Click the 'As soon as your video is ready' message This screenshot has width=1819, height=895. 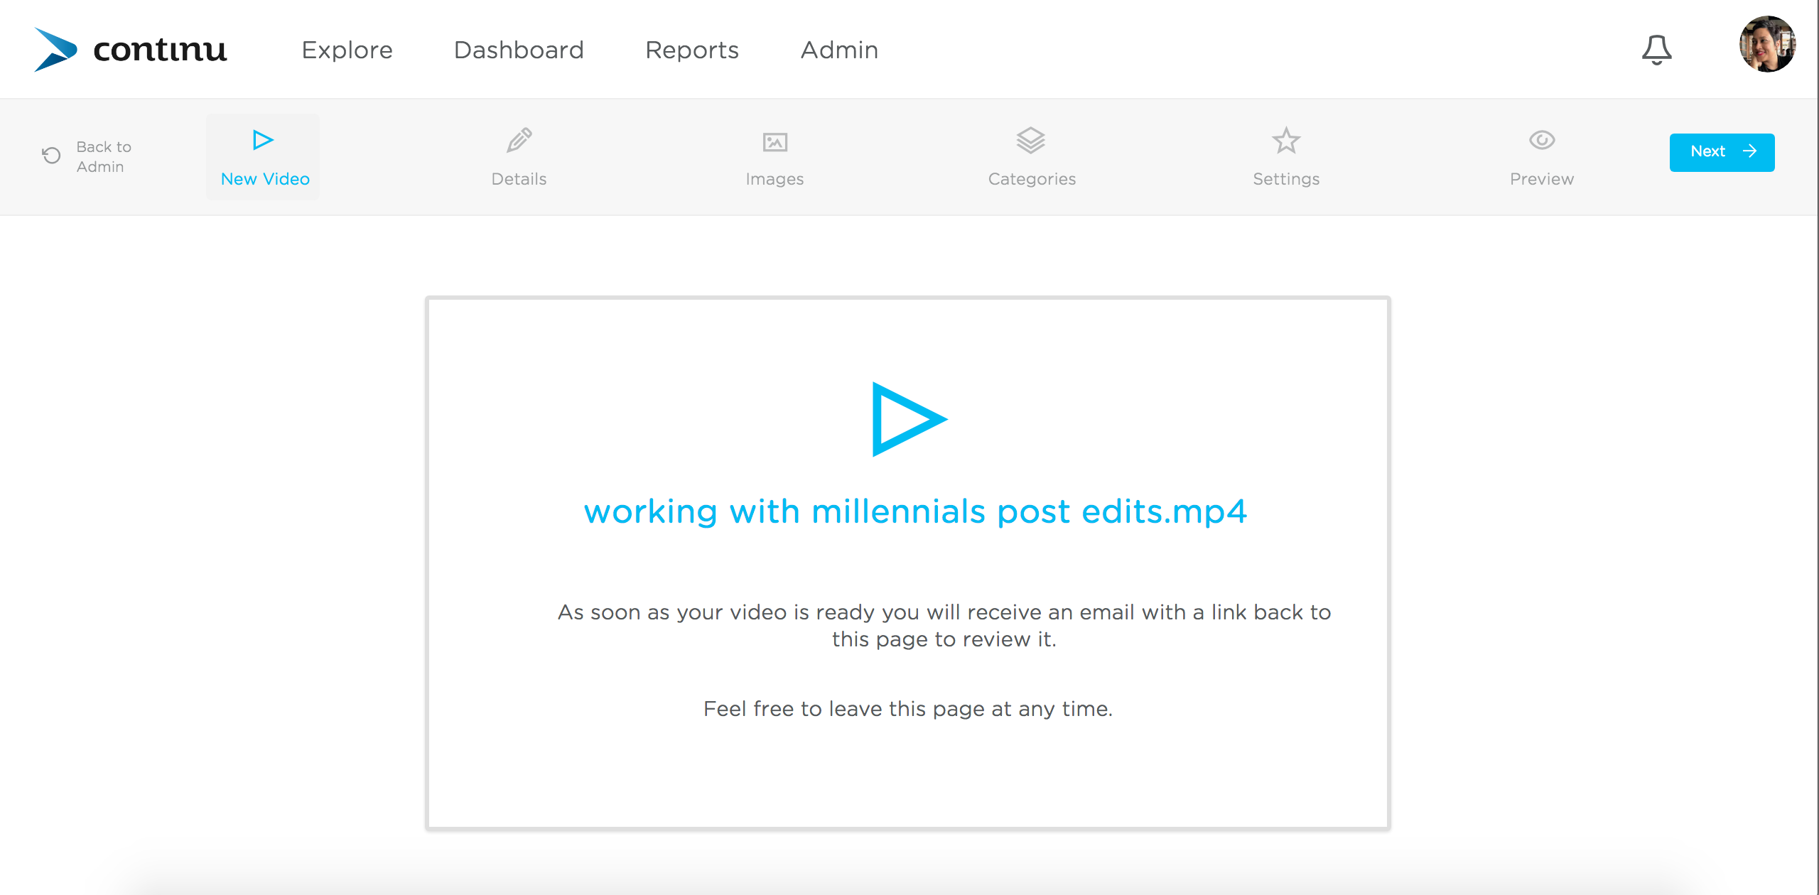click(x=944, y=625)
